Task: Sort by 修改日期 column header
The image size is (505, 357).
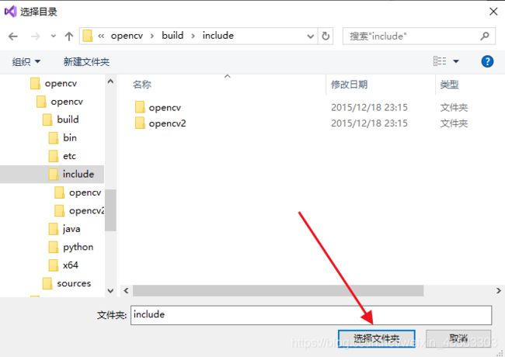Action: 349,85
